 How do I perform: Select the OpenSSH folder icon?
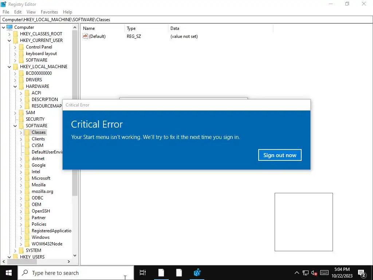27,211
